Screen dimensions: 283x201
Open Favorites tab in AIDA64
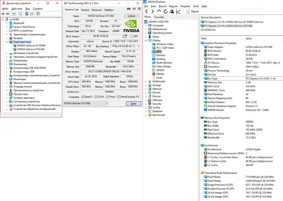[x=159, y=17]
